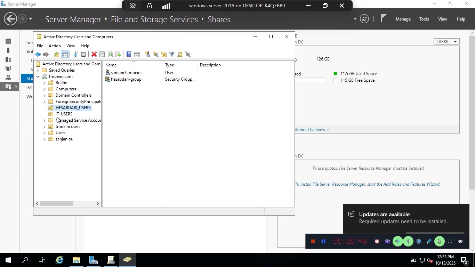
Task: Toggle microphone recording
Action: coord(408,241)
